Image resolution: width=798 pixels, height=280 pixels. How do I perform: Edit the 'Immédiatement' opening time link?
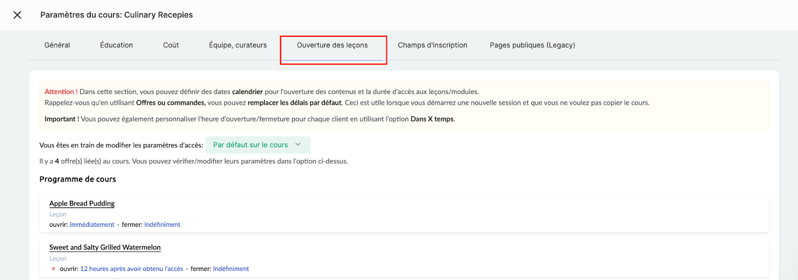pos(92,225)
